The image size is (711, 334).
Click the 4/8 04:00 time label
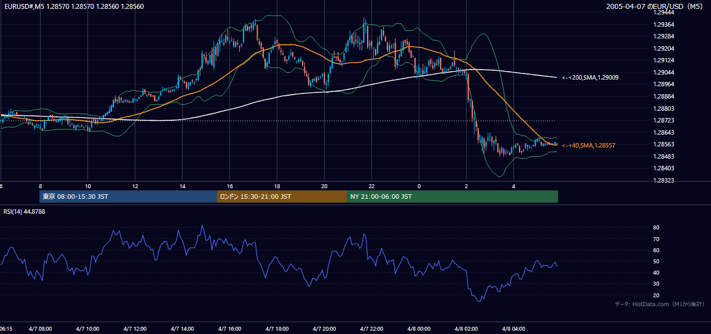click(x=513, y=329)
